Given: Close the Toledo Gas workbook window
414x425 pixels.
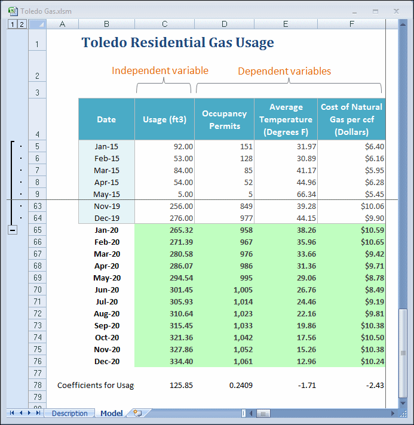Looking at the screenshot, I should (x=396, y=11).
